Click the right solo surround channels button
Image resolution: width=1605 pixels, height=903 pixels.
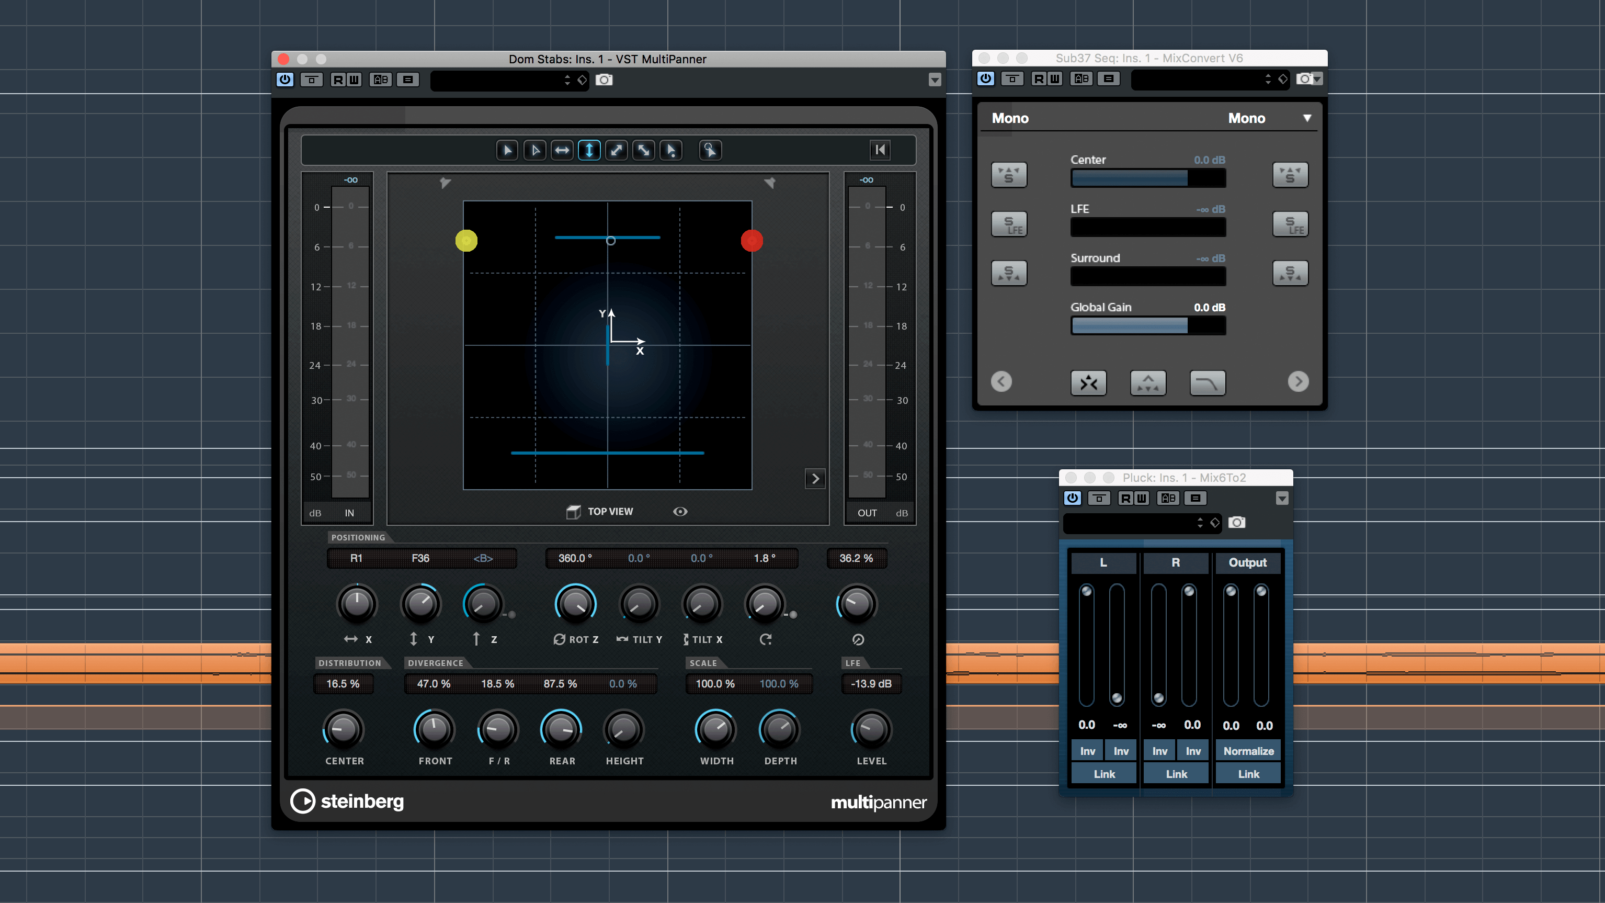[1290, 273]
